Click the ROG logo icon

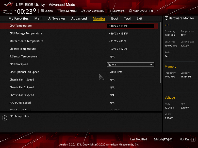9,4
